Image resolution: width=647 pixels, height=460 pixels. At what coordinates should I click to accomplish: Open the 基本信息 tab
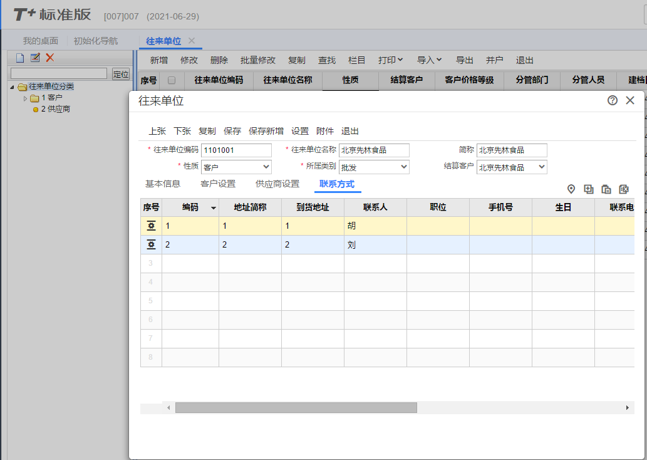[163, 184]
